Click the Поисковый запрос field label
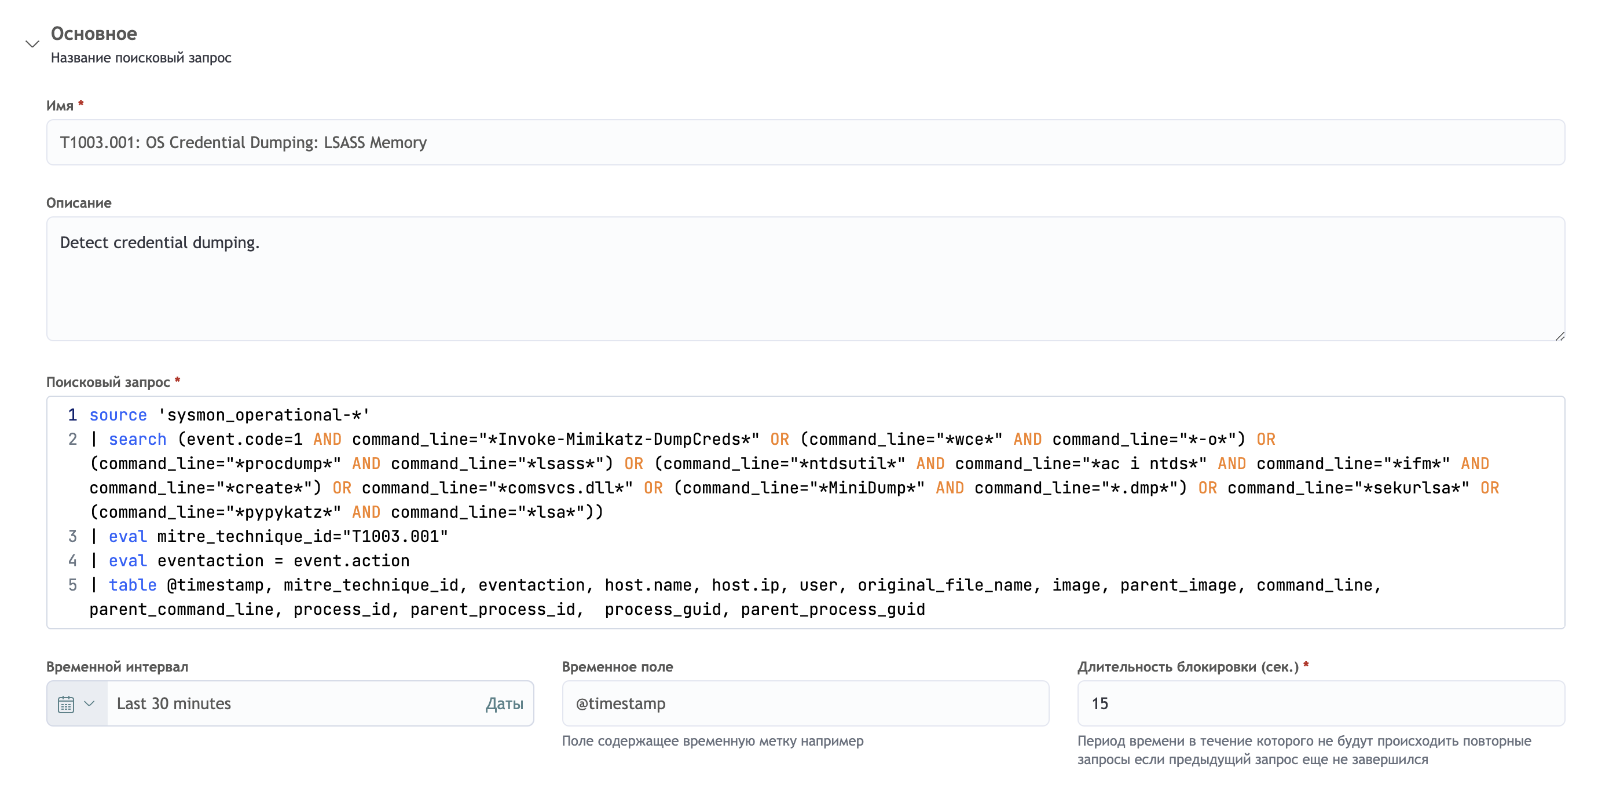1598x789 pixels. pos(108,382)
